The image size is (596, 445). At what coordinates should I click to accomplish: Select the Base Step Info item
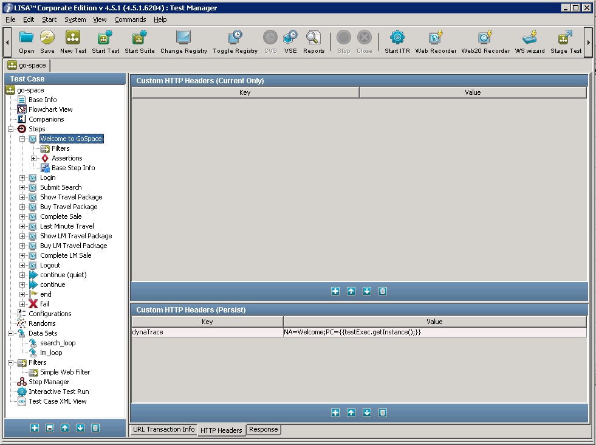point(74,168)
